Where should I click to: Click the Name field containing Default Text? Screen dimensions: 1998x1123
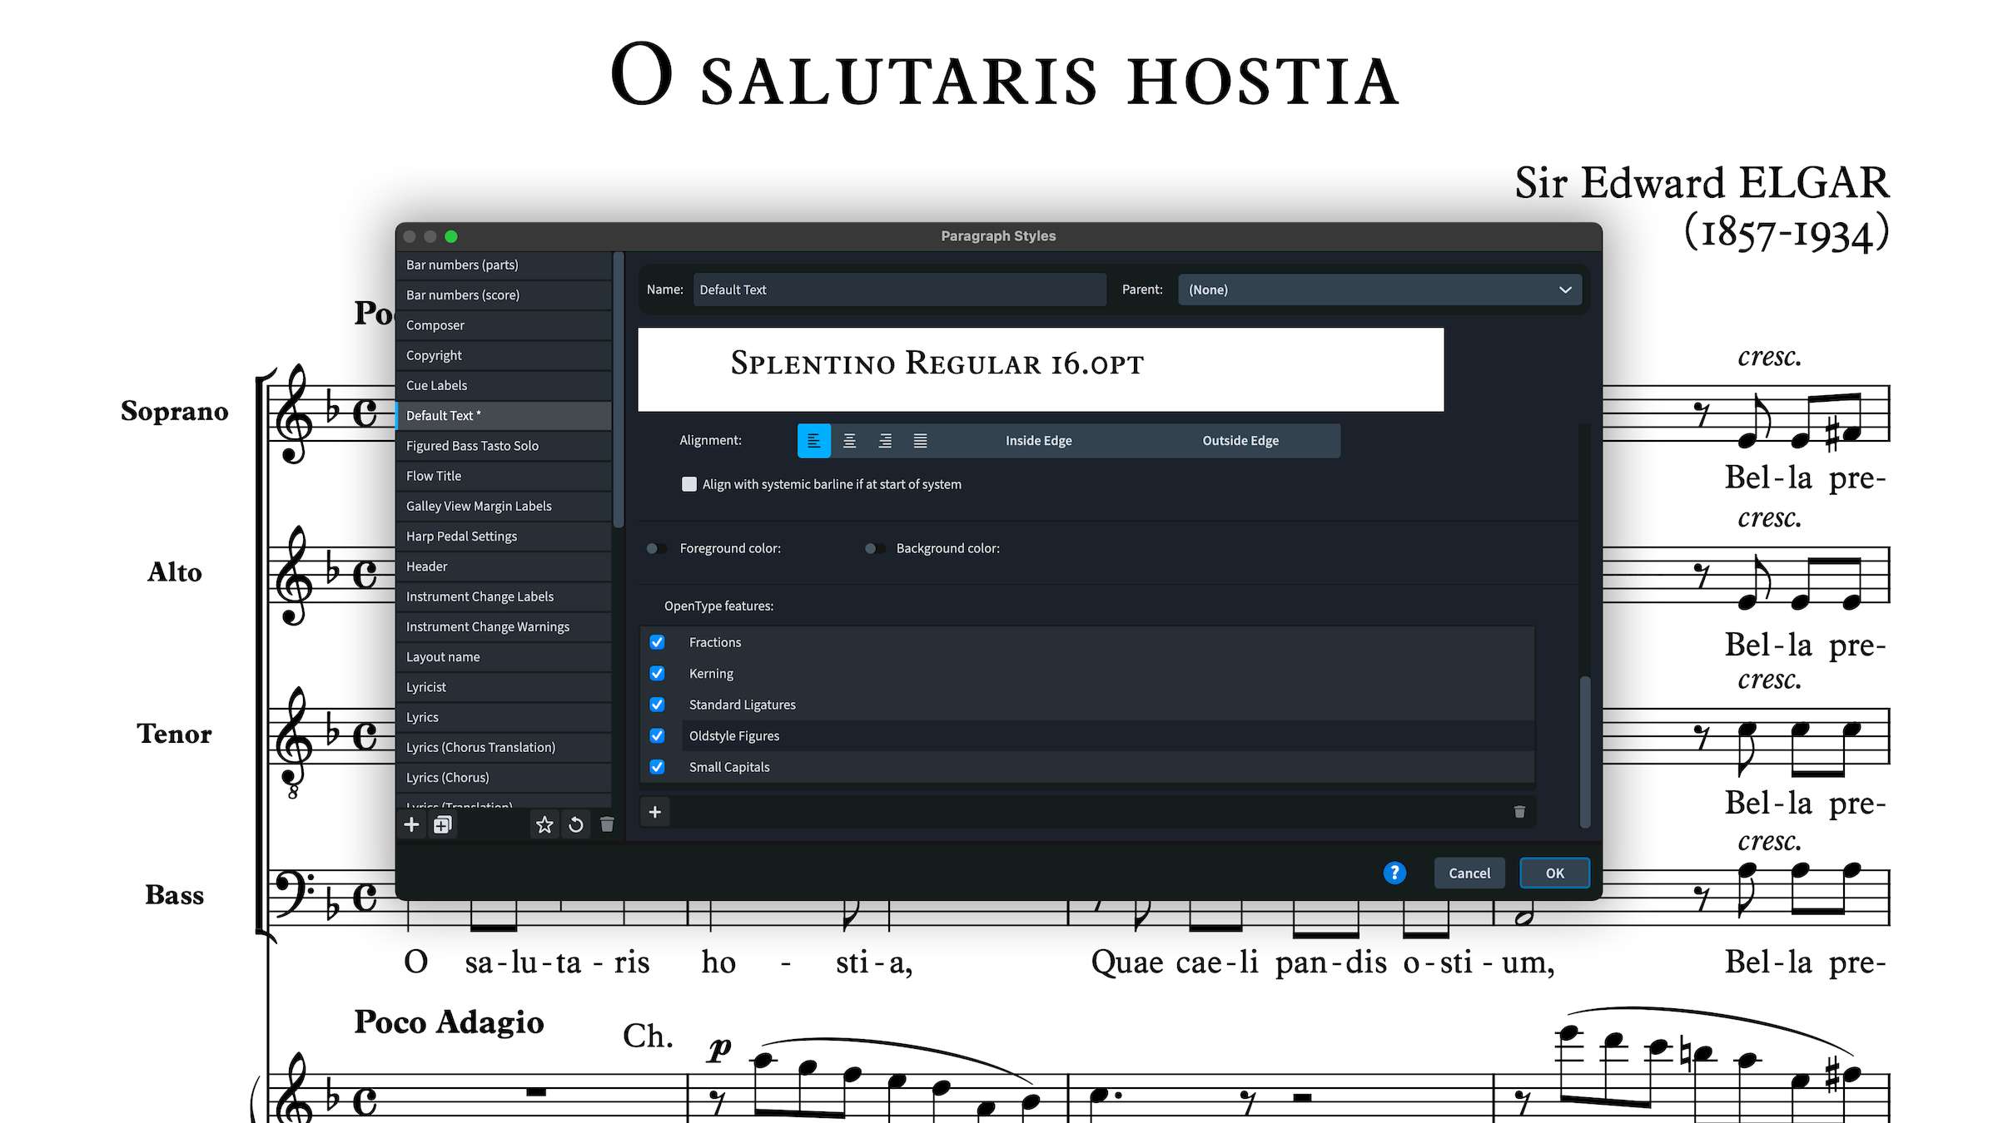[x=899, y=289]
